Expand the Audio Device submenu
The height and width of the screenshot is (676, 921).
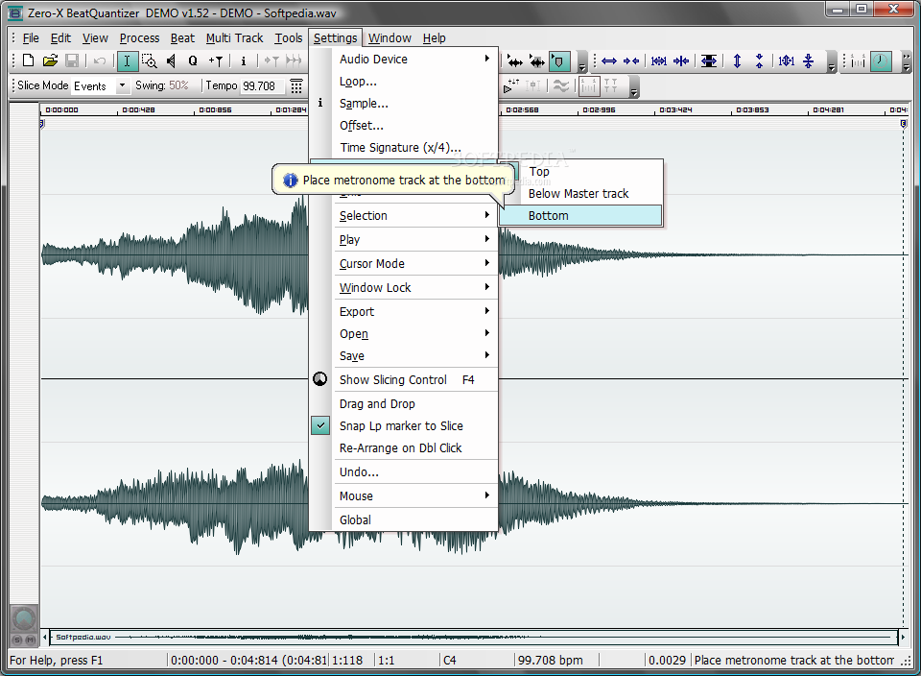click(x=404, y=59)
